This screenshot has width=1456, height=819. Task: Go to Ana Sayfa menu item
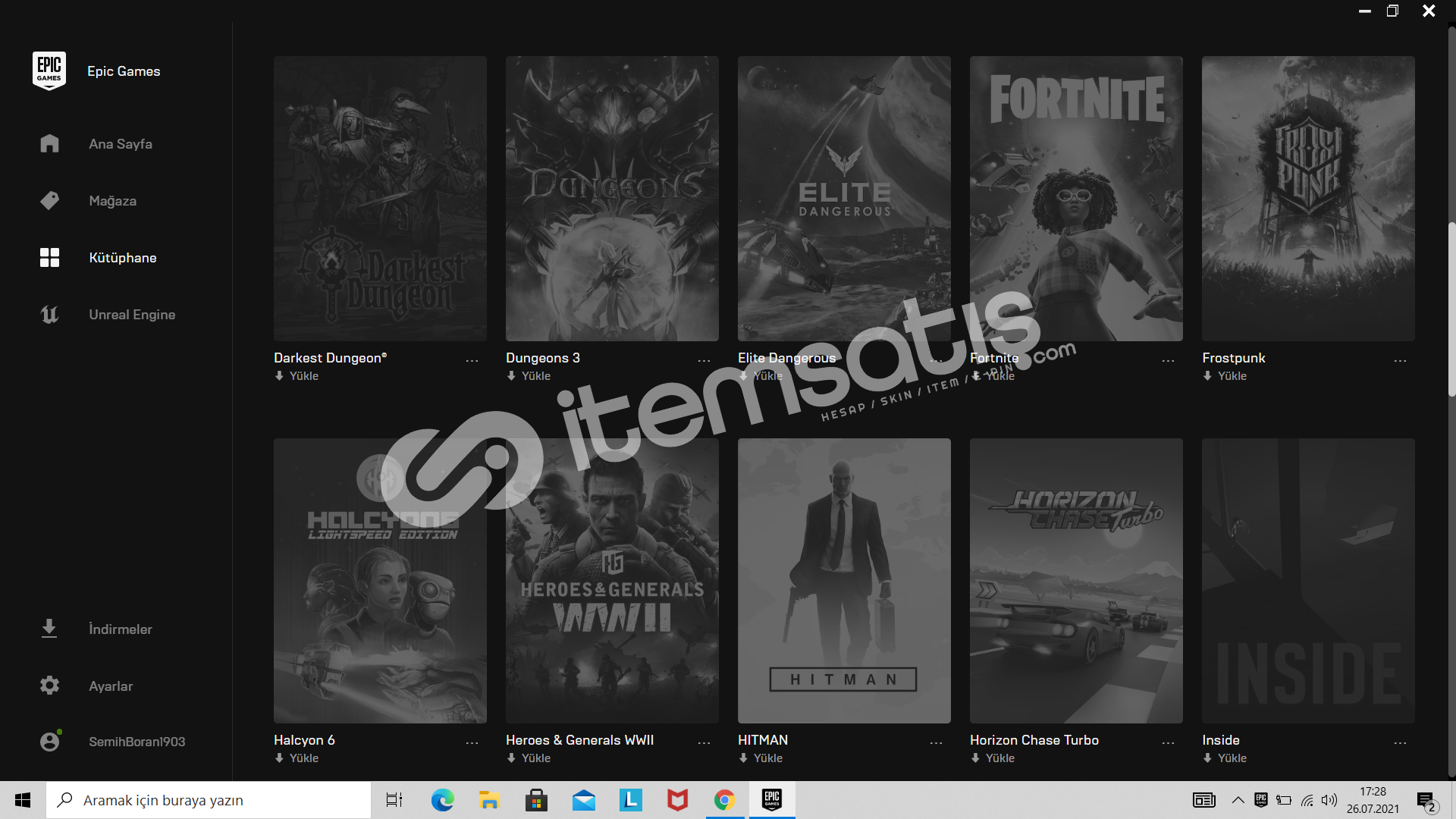click(x=121, y=143)
